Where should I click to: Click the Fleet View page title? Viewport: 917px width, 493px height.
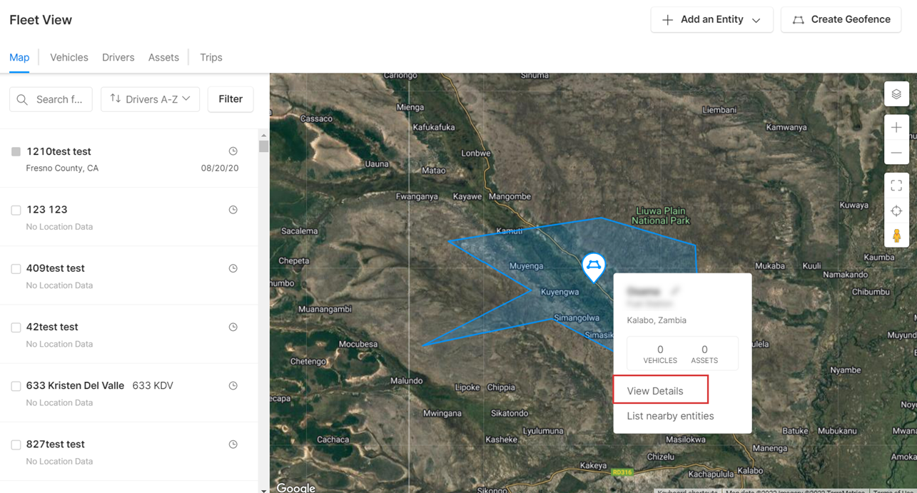(41, 20)
